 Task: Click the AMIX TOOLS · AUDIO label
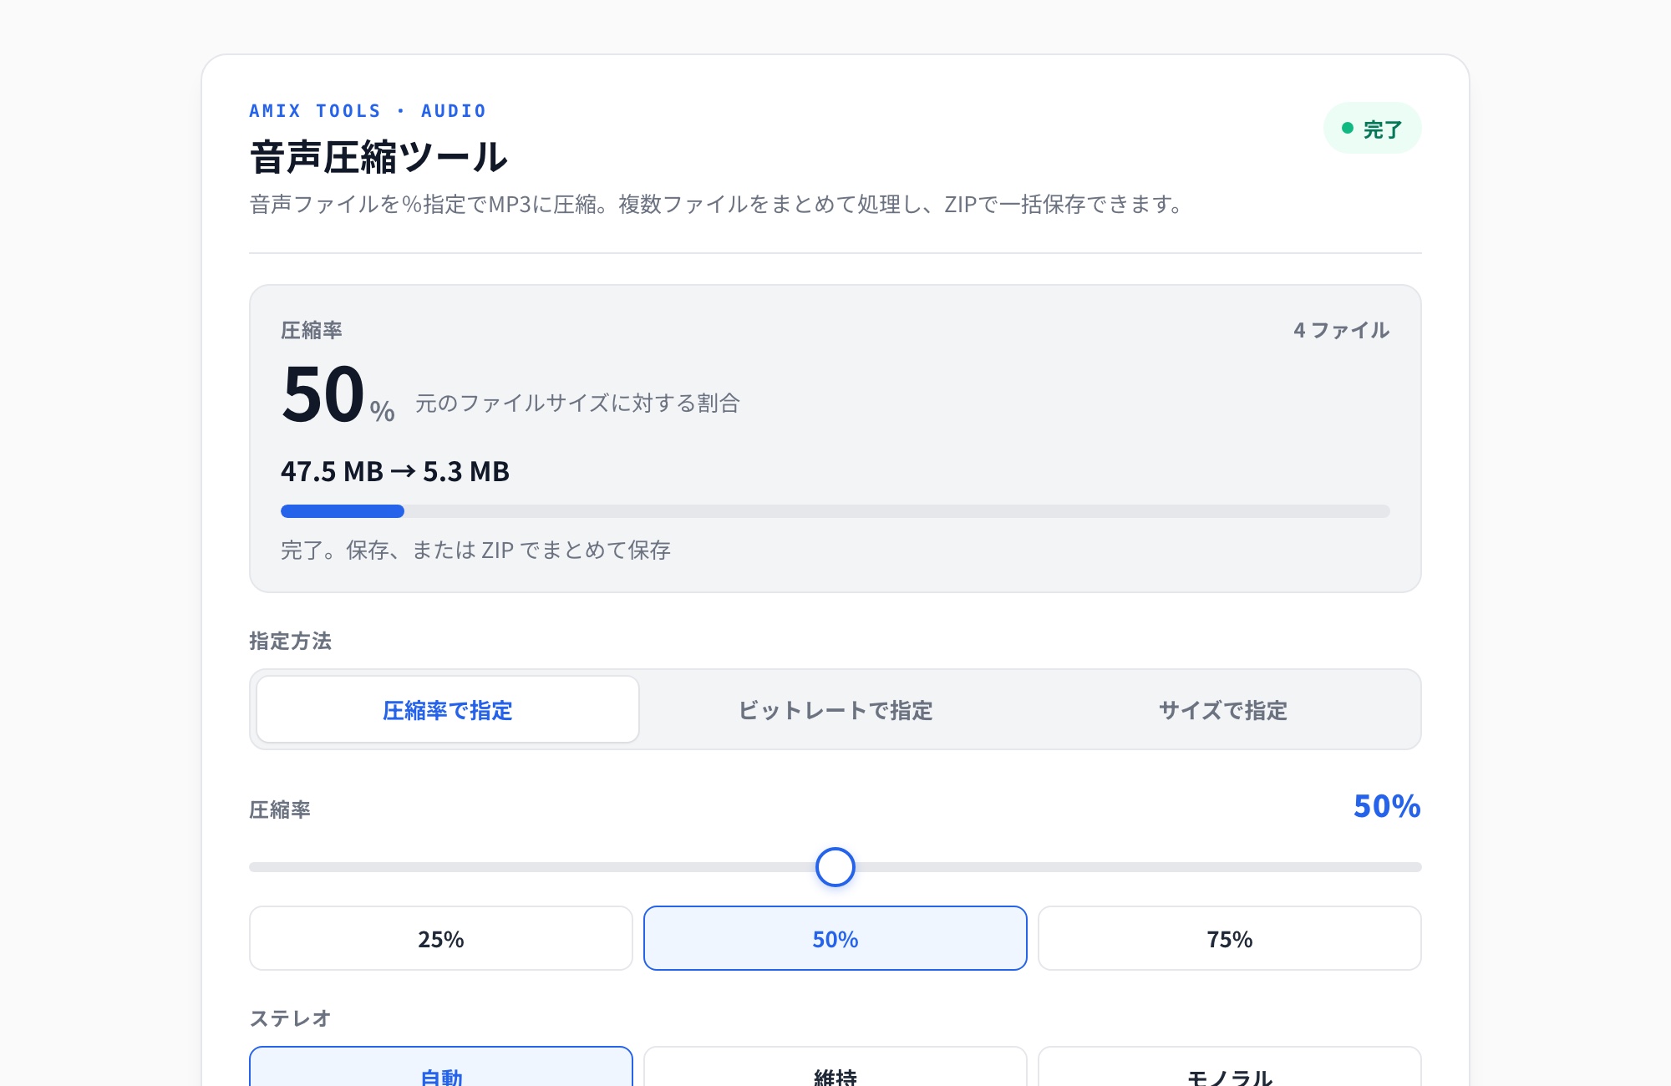click(368, 111)
